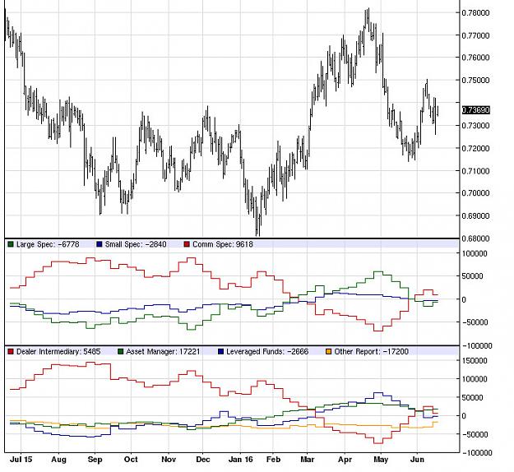Screen dimensions: 514x472
Task: Click the Large Spec green legend swatch
Action: (11, 244)
